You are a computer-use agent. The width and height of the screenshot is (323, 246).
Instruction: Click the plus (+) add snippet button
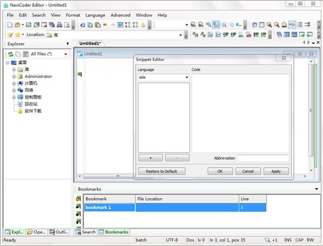[150, 158]
